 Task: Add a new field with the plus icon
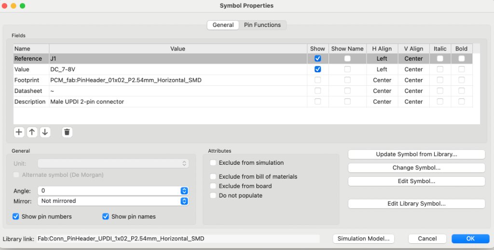(x=19, y=132)
